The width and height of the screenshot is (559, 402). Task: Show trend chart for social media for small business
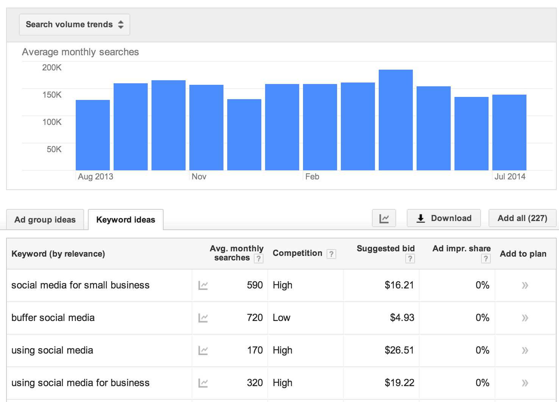pyautogui.click(x=203, y=285)
